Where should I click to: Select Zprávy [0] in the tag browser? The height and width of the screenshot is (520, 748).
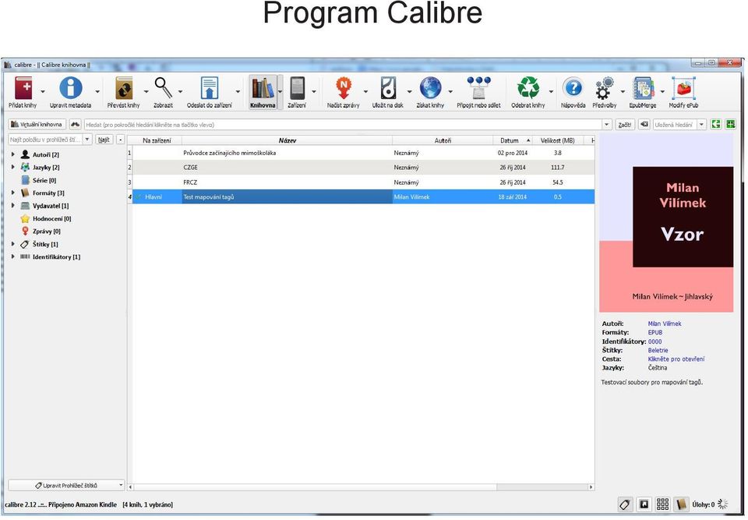point(46,231)
